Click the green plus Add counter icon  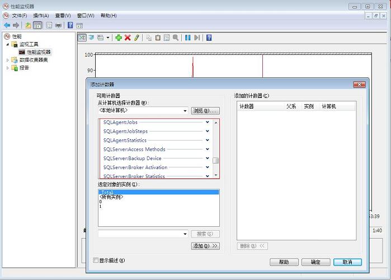(x=119, y=38)
